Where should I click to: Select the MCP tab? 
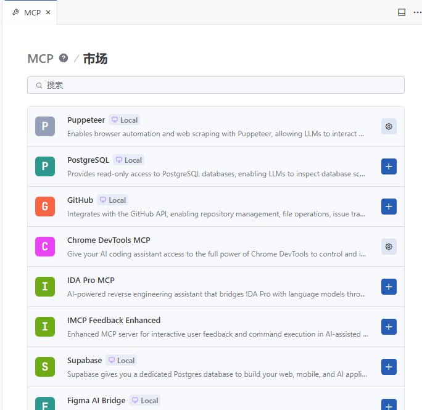pos(30,12)
